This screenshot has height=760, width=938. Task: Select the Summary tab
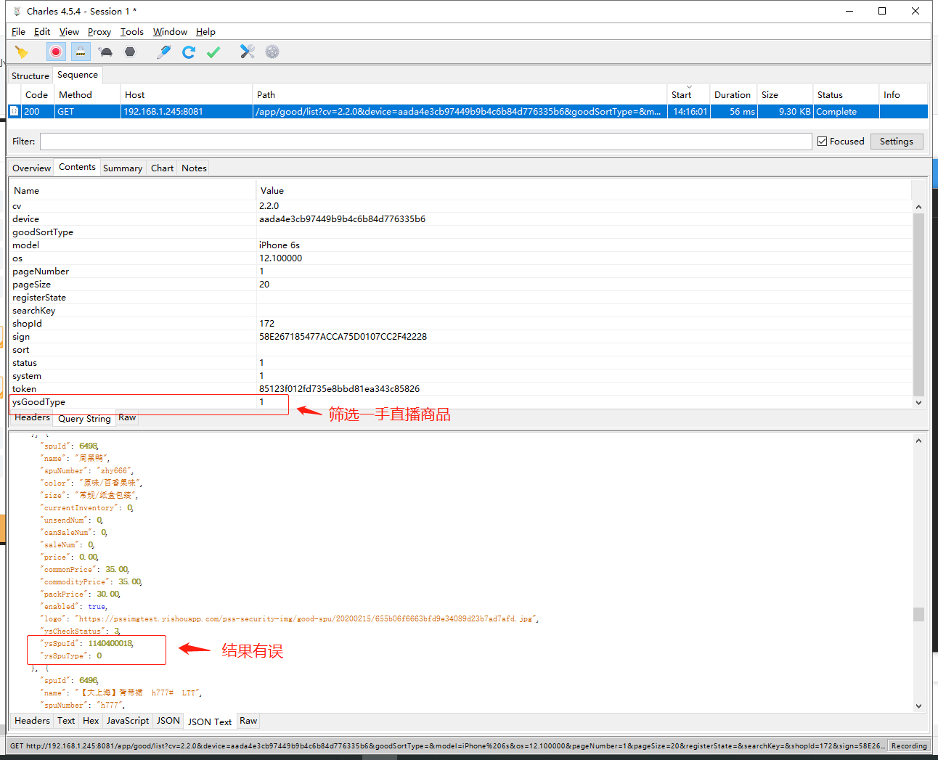click(x=123, y=168)
